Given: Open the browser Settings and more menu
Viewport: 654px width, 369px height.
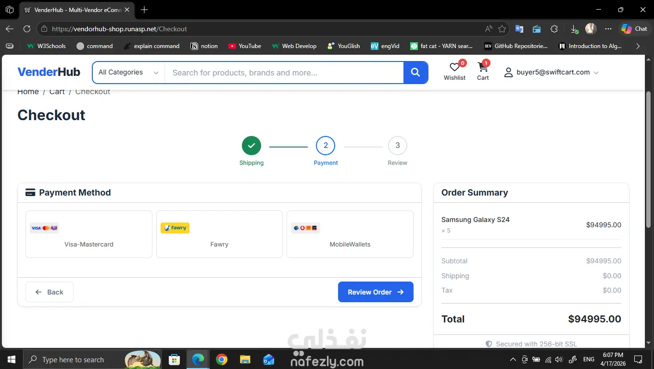Looking at the screenshot, I should click(608, 29).
